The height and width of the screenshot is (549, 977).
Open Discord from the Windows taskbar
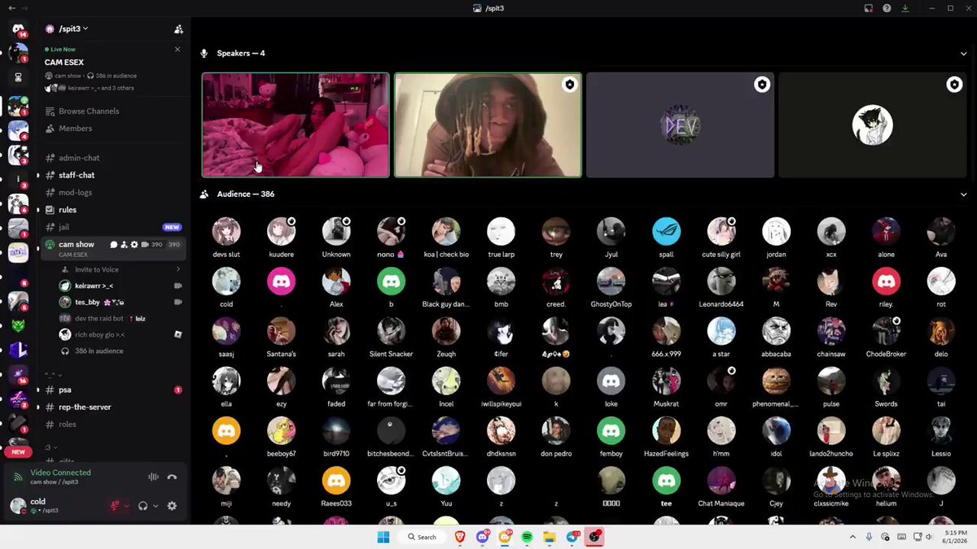(483, 537)
